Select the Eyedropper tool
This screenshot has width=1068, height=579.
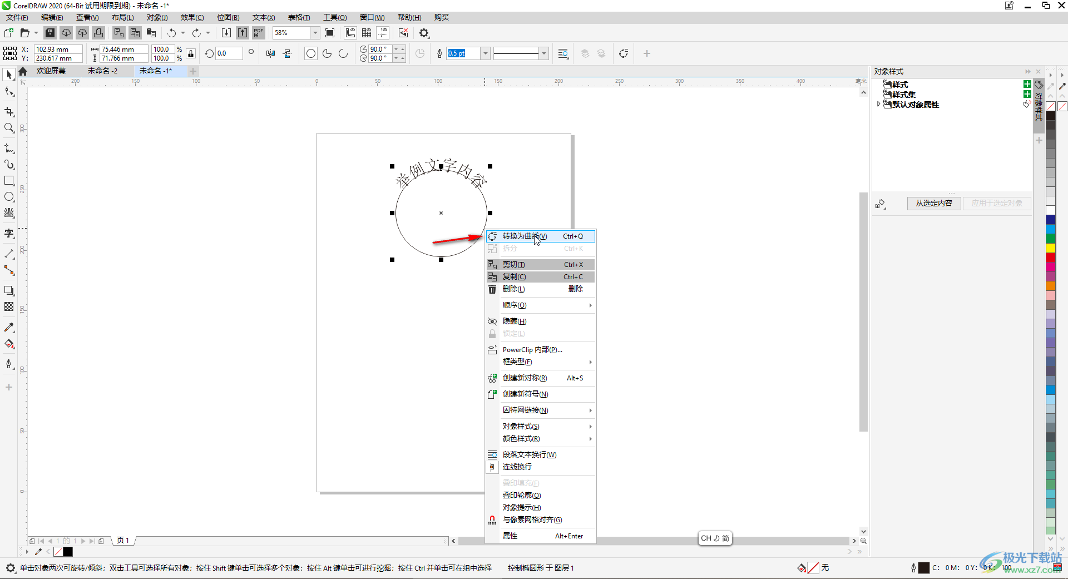click(9, 328)
